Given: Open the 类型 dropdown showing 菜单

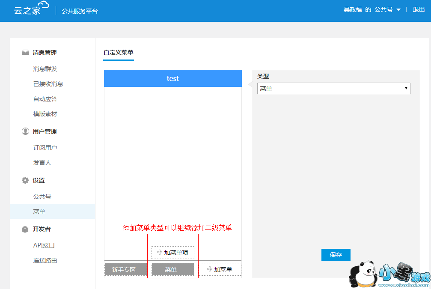Looking at the screenshot, I should [x=333, y=89].
